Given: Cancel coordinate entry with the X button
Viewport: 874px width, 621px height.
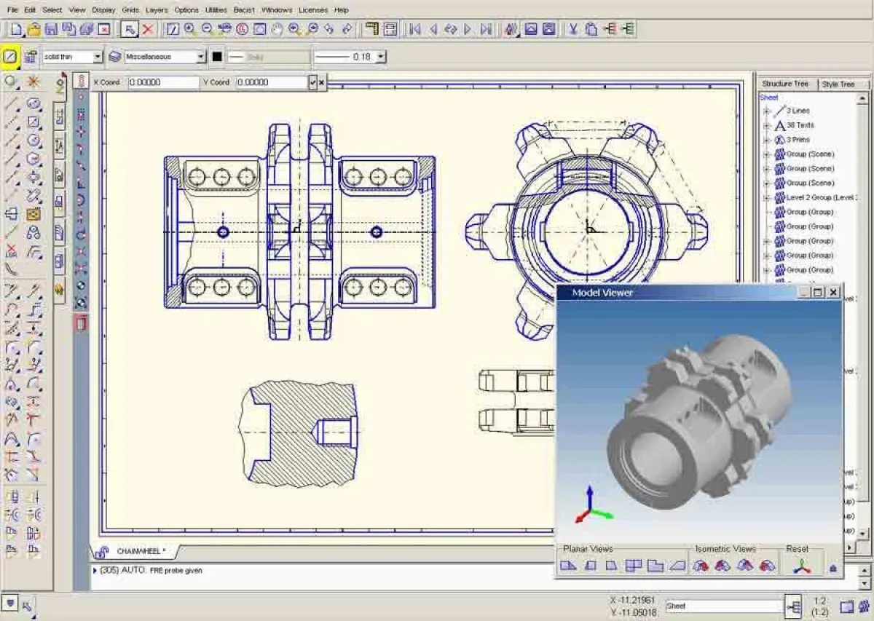Looking at the screenshot, I should coord(321,82).
